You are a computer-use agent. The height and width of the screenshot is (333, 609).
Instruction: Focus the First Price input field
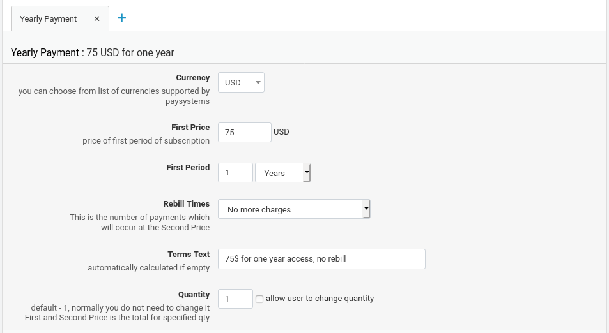click(x=244, y=132)
